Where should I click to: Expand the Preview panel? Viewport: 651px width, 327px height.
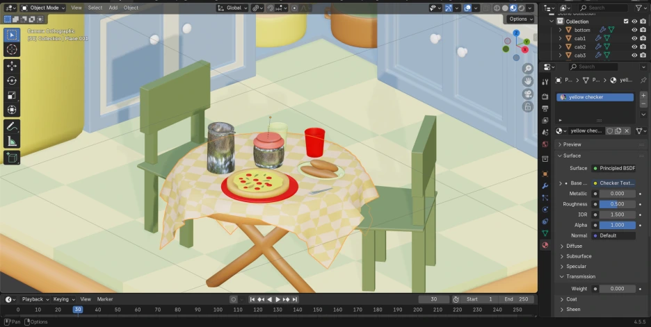(572, 144)
